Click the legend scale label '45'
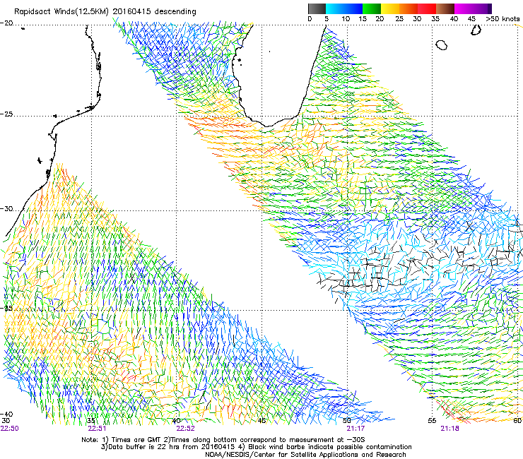523x459 pixels. (471, 18)
